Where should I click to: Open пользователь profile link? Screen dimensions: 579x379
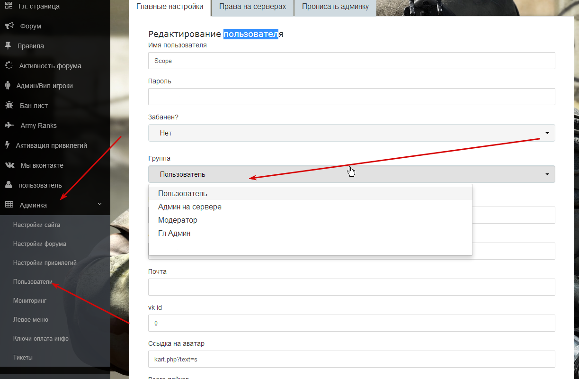coord(40,185)
